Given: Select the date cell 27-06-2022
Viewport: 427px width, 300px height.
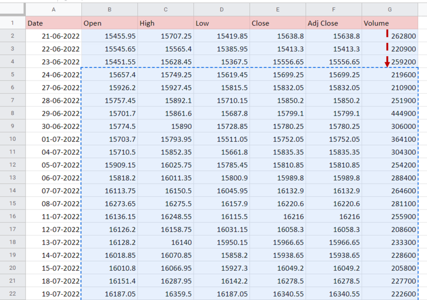Looking at the screenshot, I should click(54, 87).
